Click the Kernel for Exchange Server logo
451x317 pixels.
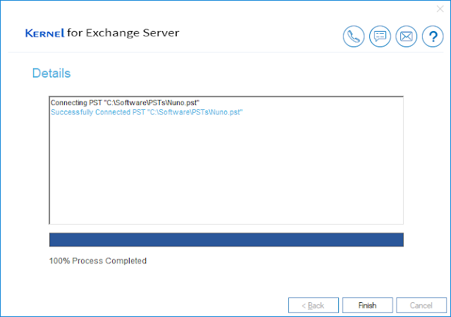102,33
